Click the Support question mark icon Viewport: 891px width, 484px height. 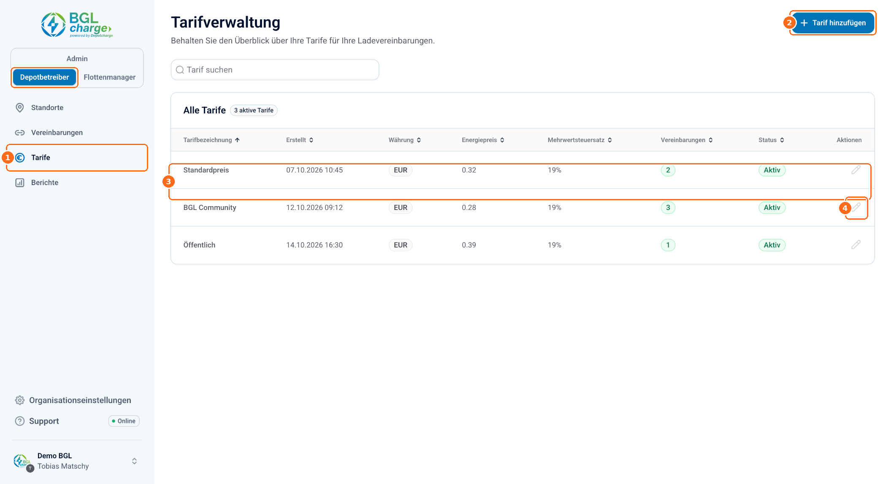click(x=20, y=421)
